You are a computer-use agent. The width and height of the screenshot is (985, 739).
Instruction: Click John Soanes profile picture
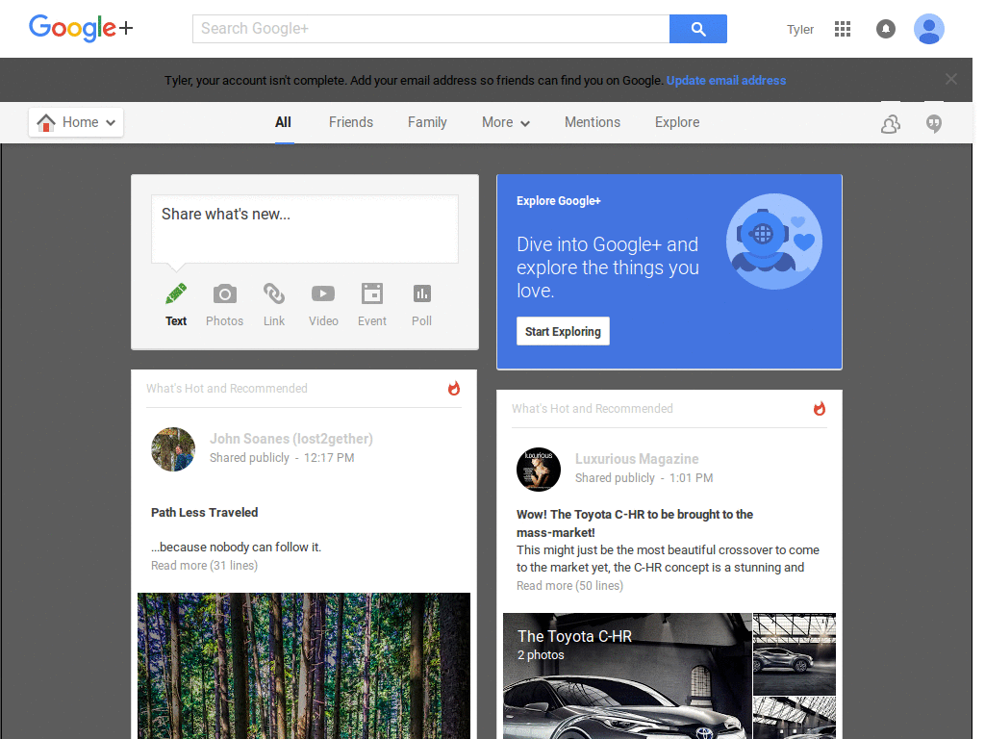click(x=173, y=449)
